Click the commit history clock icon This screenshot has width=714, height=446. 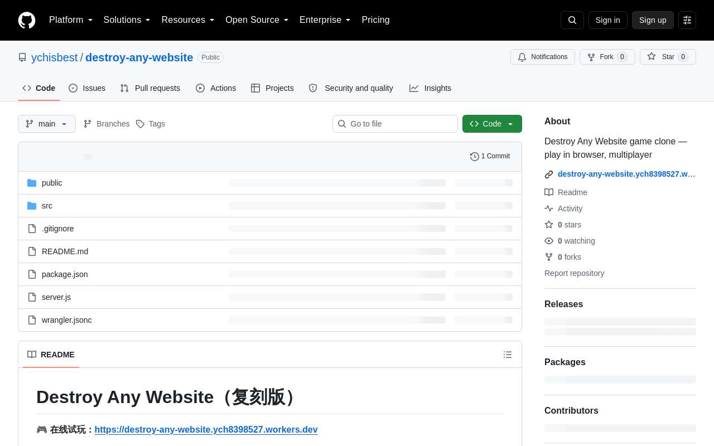pyautogui.click(x=475, y=157)
